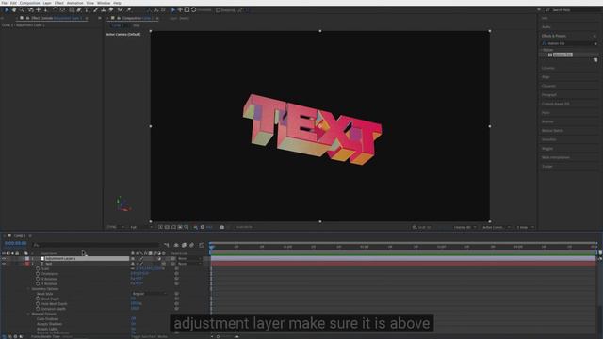Open the Edit menu
The image size is (603, 339).
(x=13, y=3)
